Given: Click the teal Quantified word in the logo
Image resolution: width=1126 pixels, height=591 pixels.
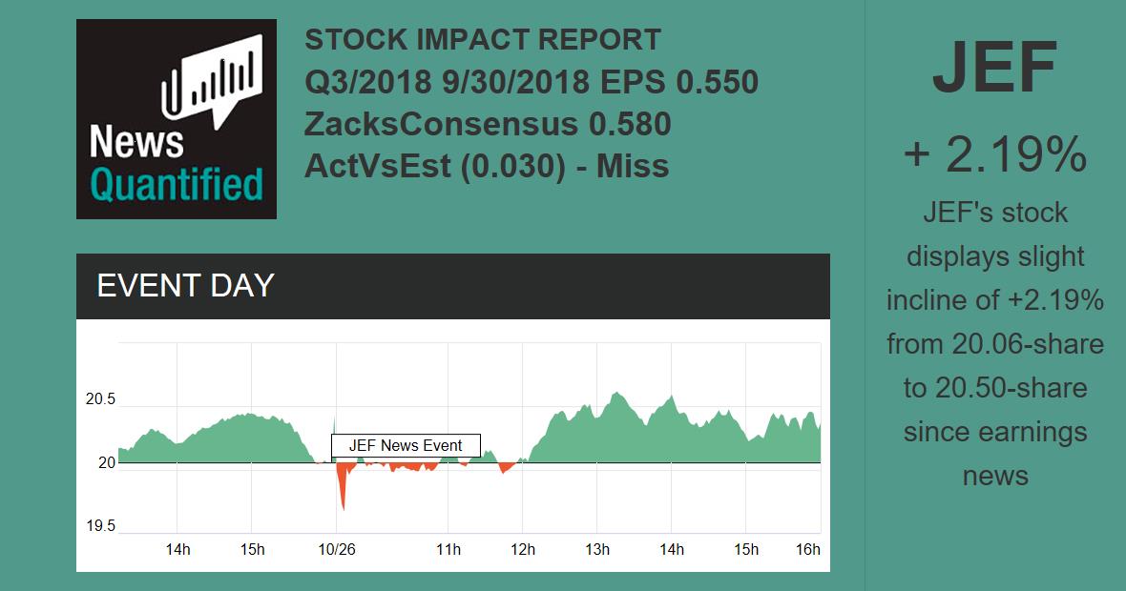Looking at the screenshot, I should 177,185.
